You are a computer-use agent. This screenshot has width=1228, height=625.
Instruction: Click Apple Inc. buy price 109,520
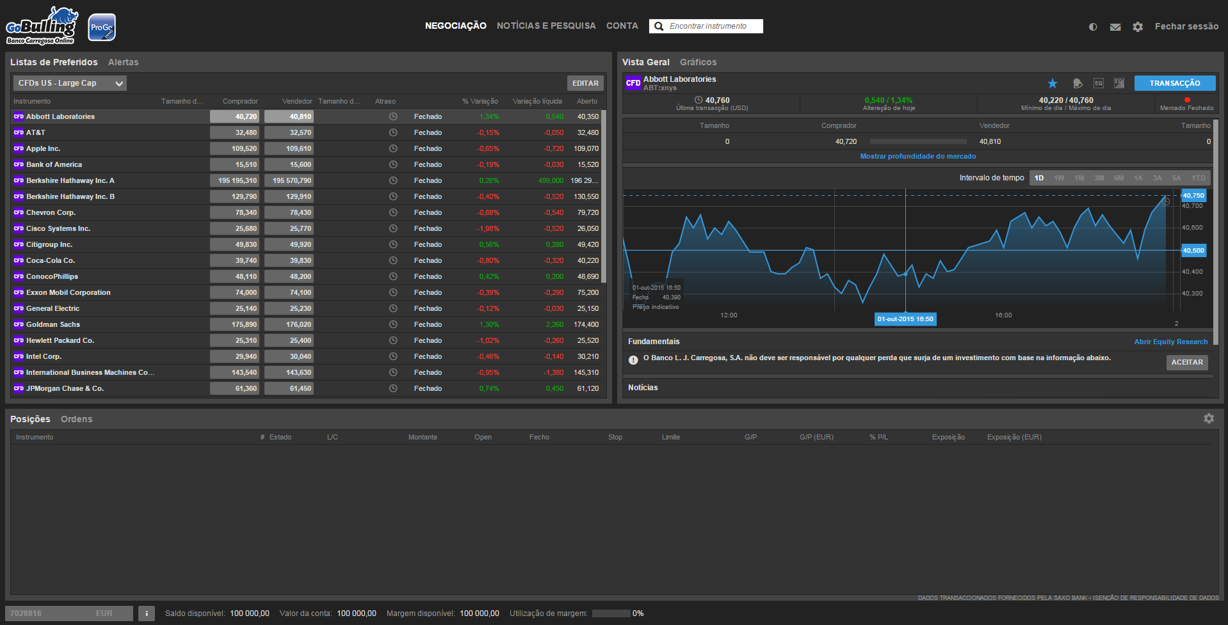coord(234,148)
